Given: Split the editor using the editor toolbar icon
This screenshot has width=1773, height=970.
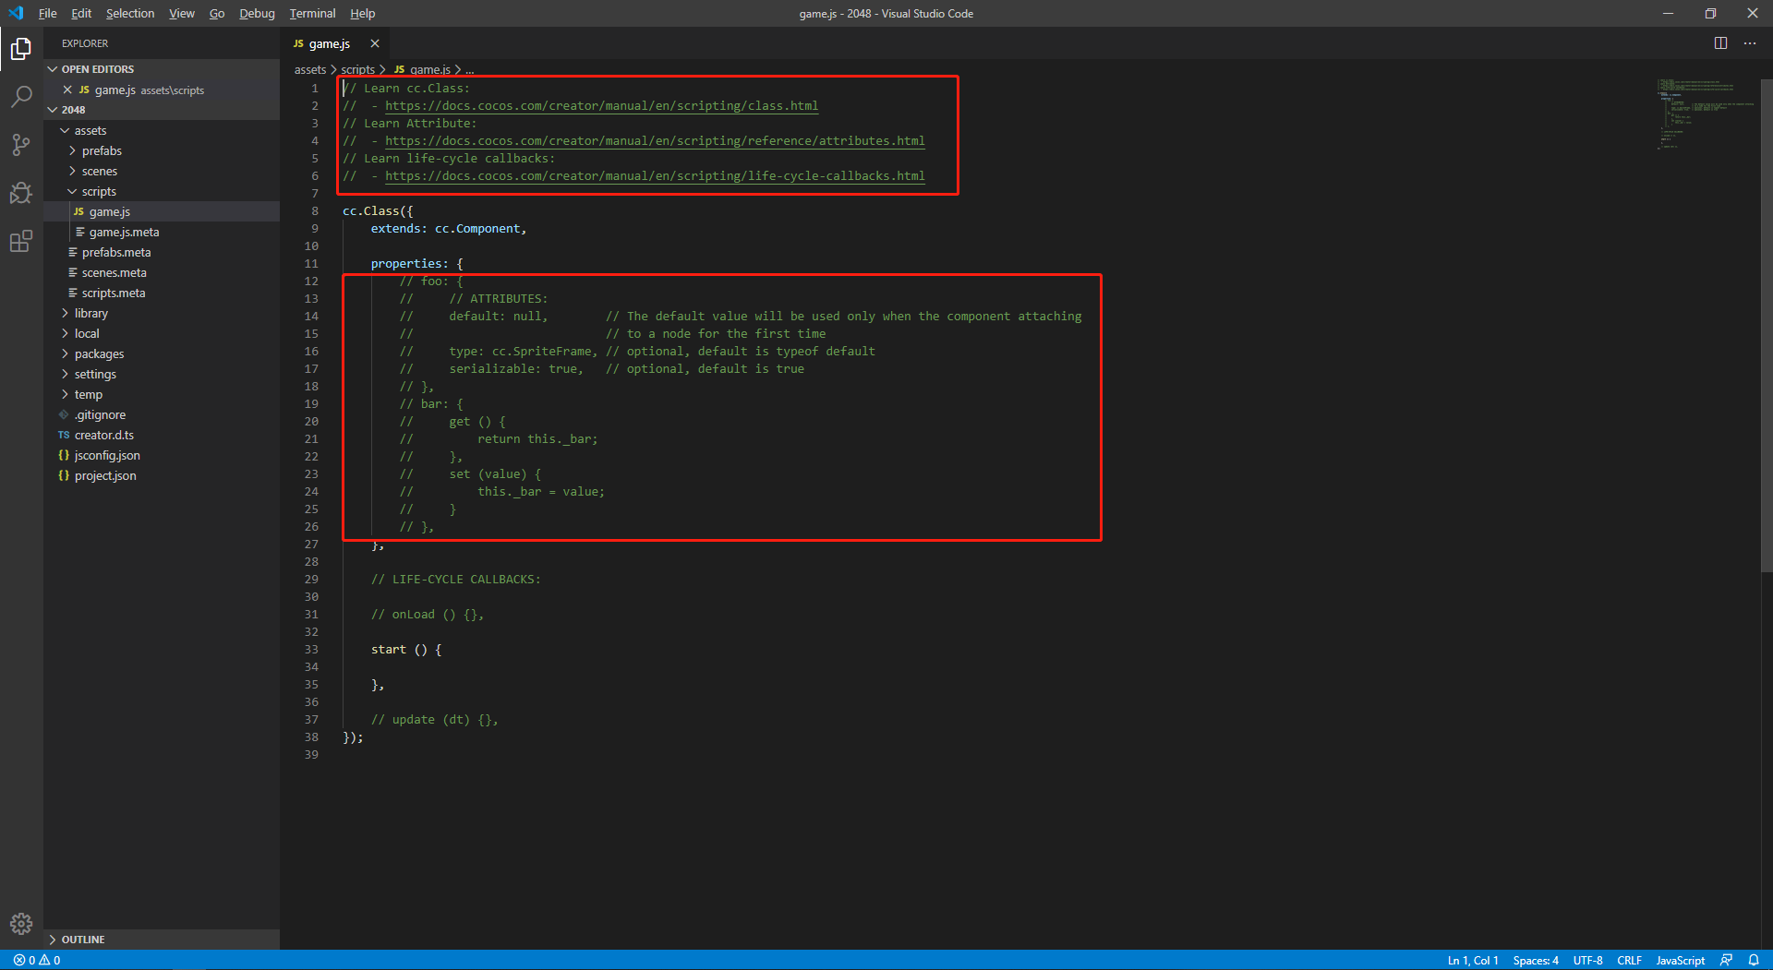Looking at the screenshot, I should (1719, 42).
